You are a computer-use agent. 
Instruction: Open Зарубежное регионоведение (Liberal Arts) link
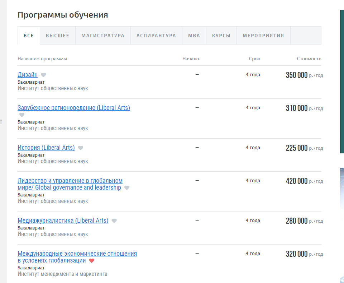(x=74, y=108)
